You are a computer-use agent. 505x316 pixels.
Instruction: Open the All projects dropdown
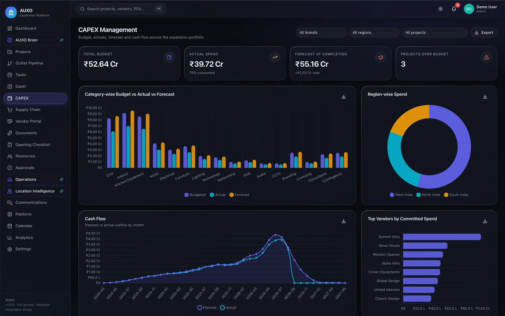coord(435,33)
